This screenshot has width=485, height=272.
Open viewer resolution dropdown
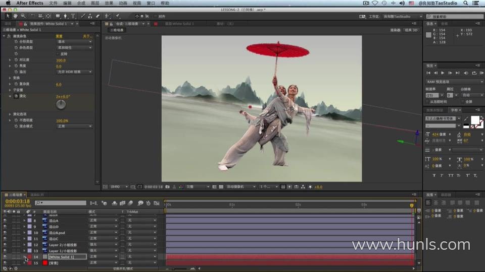point(198,187)
